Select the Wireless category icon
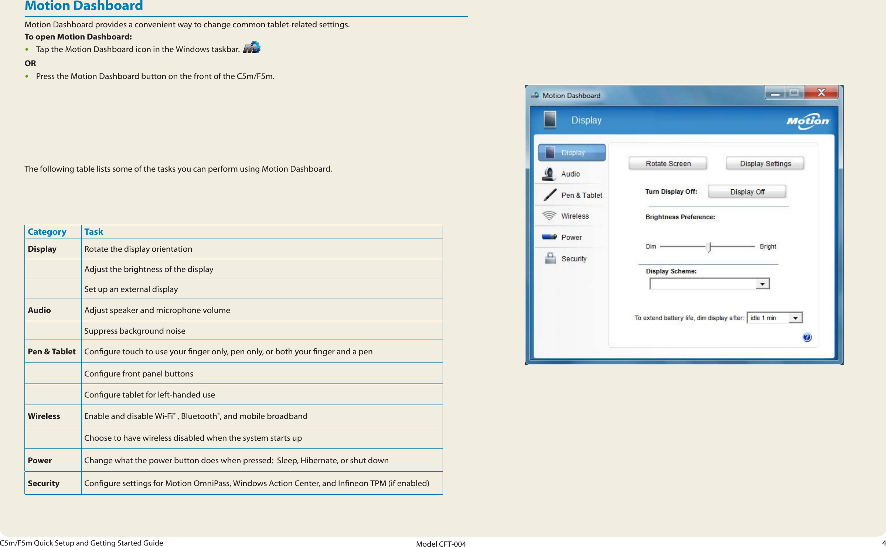The height and width of the screenshot is (547, 886). tap(549, 216)
